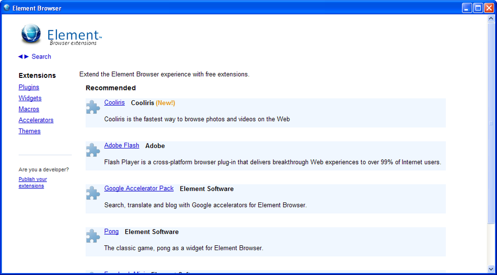
Task: Click the Publish your extensions link
Action: [x=32, y=182]
